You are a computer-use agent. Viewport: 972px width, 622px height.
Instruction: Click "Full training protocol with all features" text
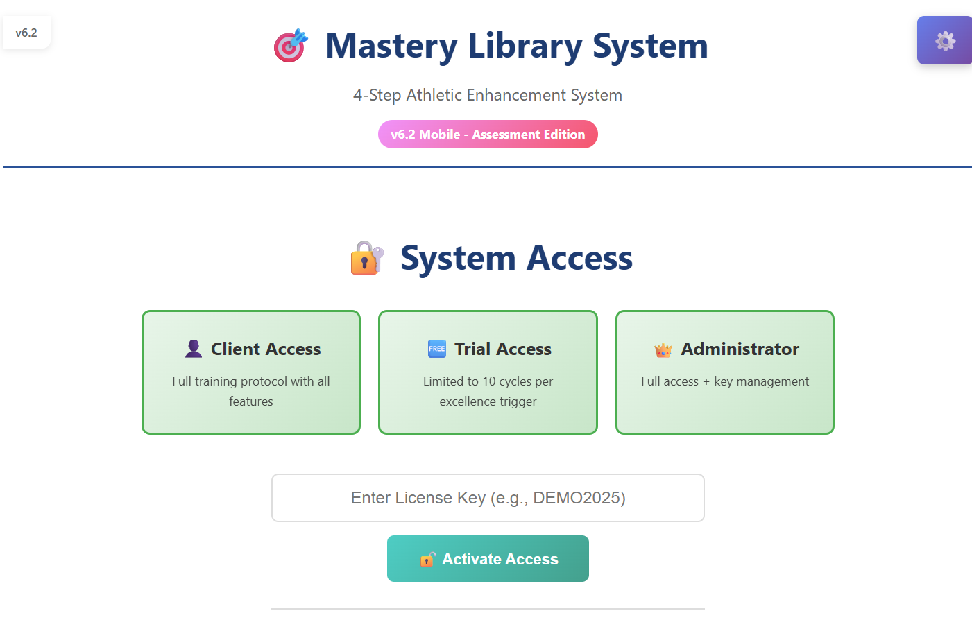point(251,391)
